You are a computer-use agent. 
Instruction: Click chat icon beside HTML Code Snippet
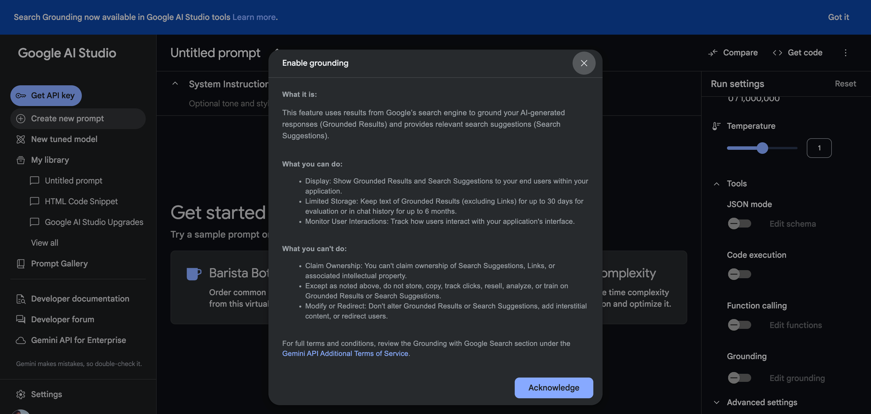coord(34,201)
